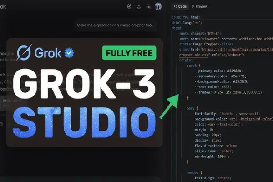Click the '<title>Image Cropper</title>' line
The image size is (273, 182).
tap(206, 44)
